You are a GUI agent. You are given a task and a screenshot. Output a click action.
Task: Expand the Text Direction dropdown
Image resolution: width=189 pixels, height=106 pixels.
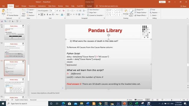point(93,10)
